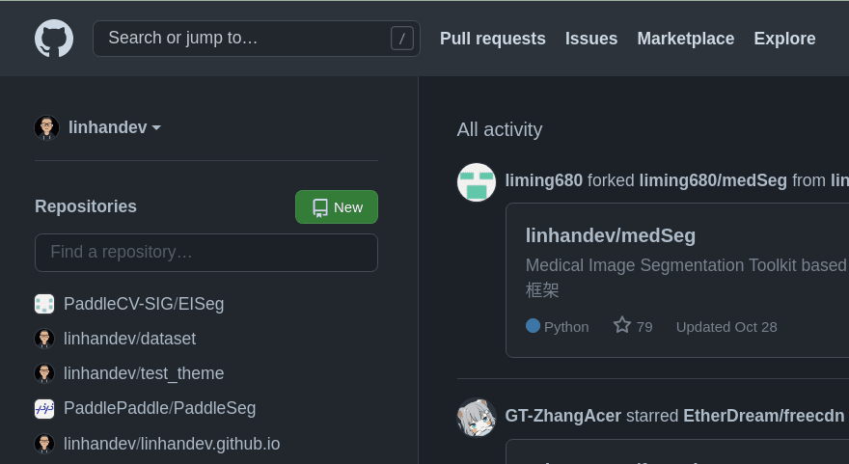Click the PaddleCV-SIG/EISeg repository avatar icon
This screenshot has height=464, width=849.
pyautogui.click(x=44, y=304)
